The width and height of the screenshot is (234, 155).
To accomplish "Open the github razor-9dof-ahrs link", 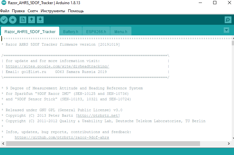I will tap(62, 137).
